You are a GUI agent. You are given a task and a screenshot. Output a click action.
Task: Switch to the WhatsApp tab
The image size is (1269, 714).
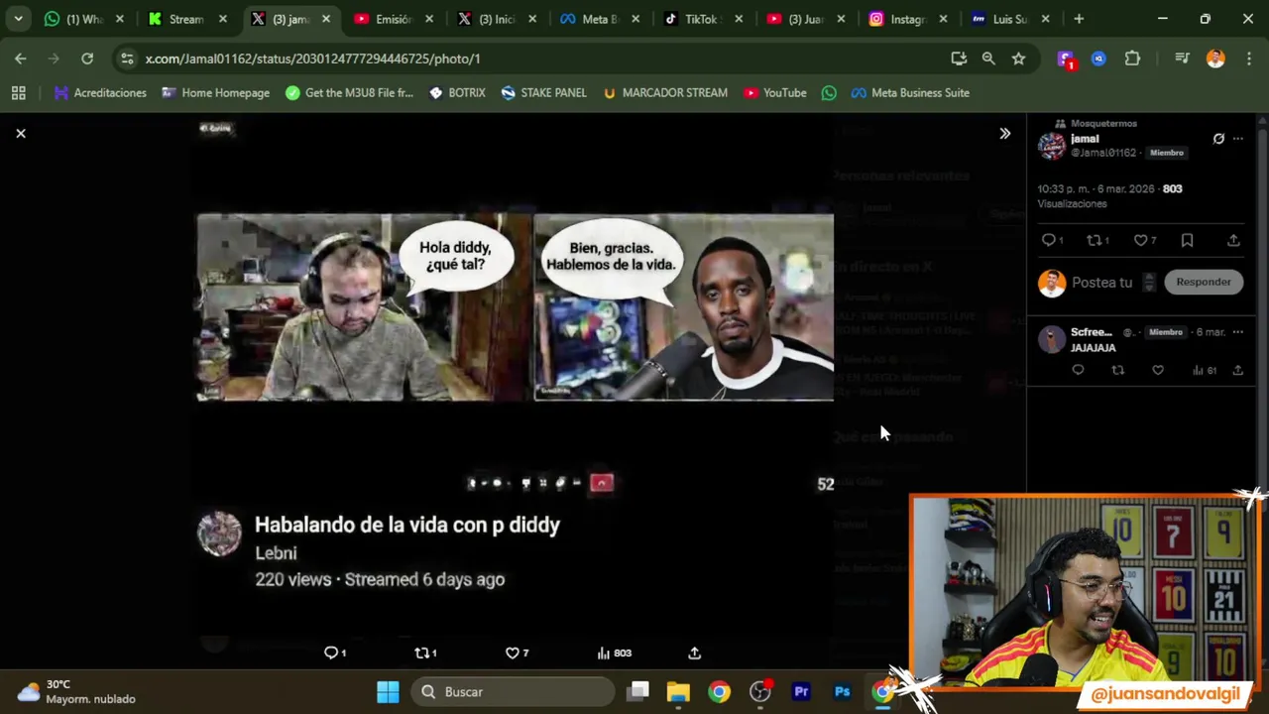coord(82,19)
